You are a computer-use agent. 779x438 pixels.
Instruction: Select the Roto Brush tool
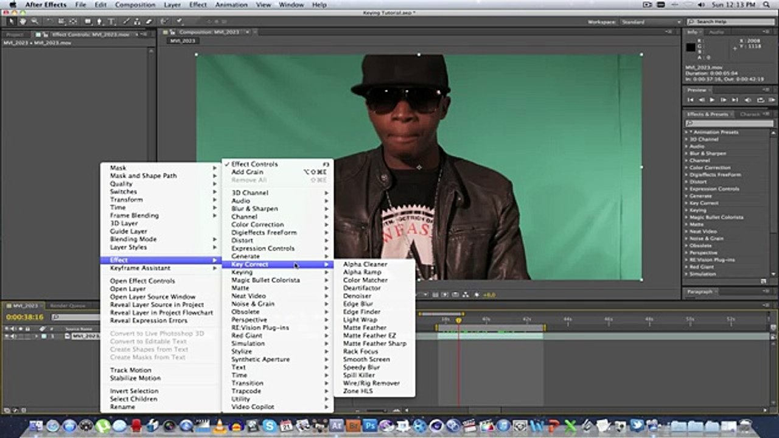(163, 21)
